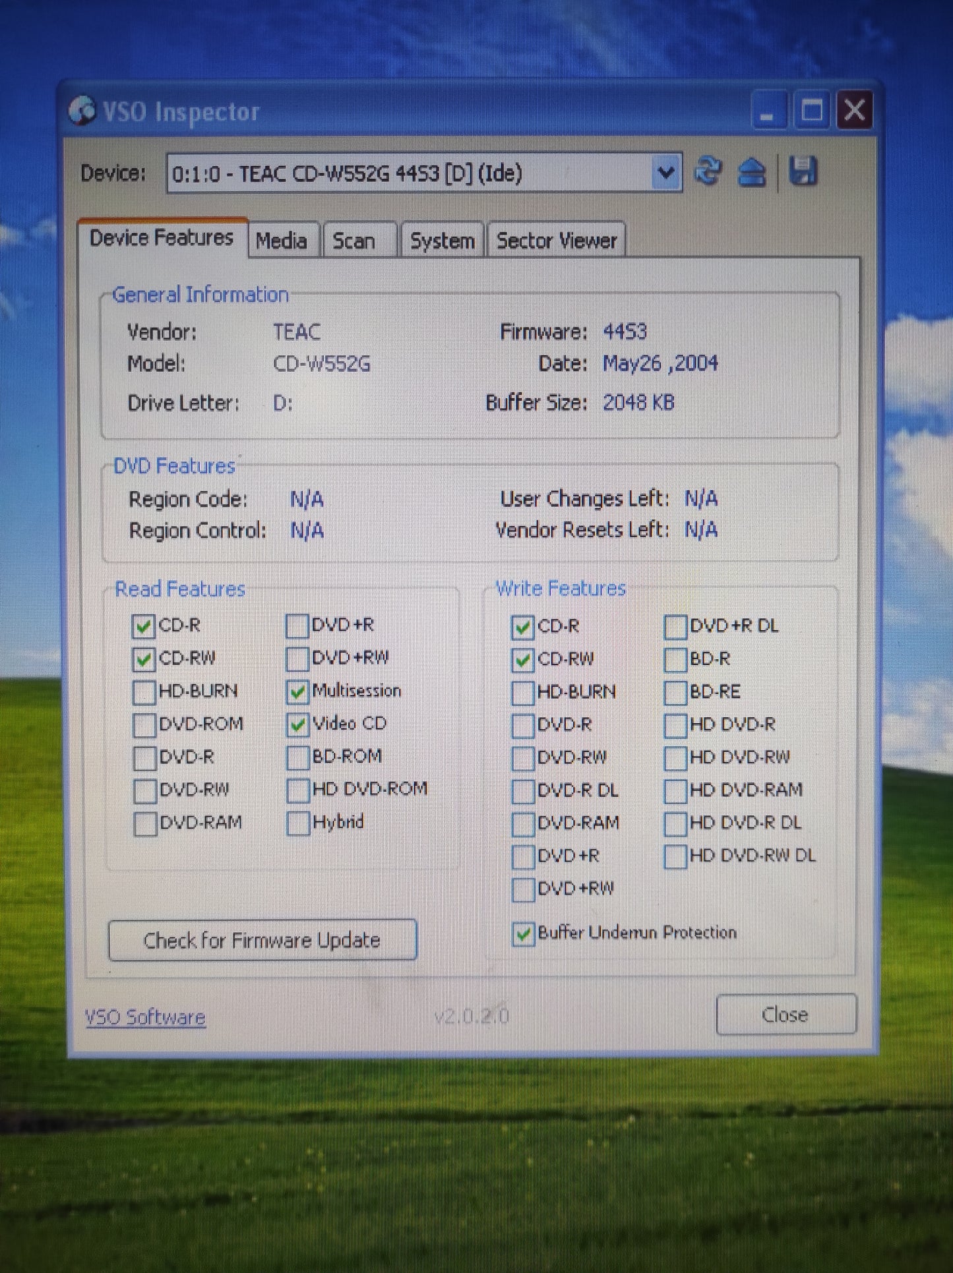Uncheck Video CD read feature

tap(298, 725)
